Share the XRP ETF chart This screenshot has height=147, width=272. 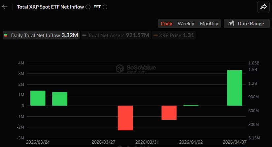[263, 7]
